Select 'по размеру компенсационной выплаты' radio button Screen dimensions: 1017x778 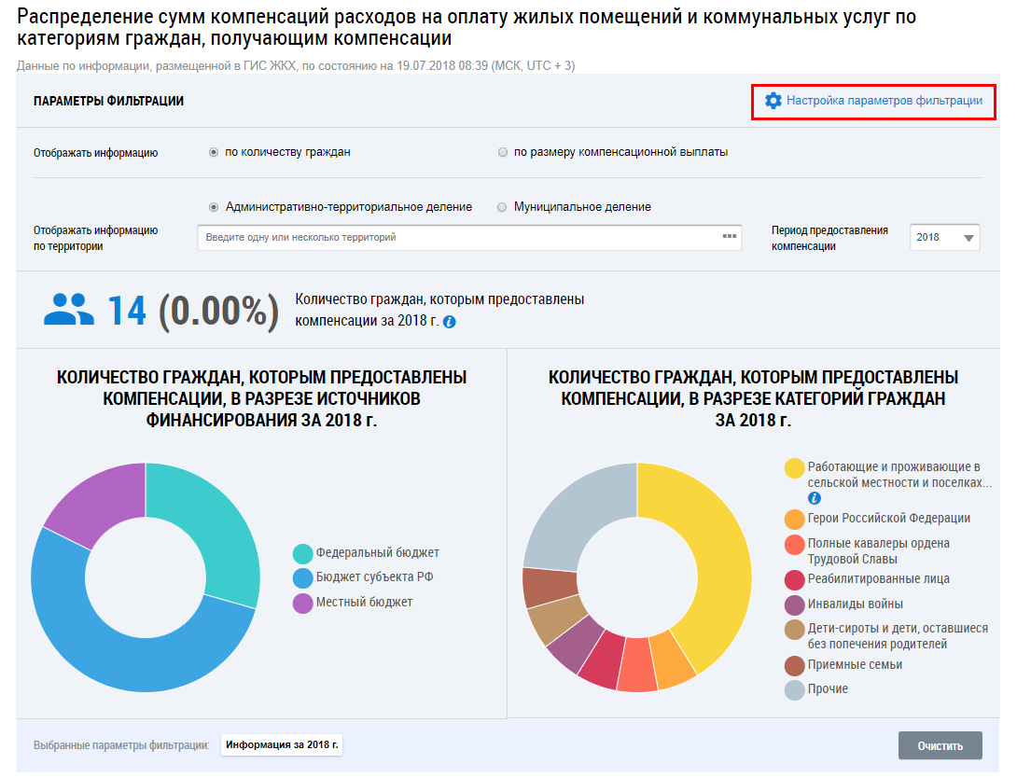(x=503, y=152)
